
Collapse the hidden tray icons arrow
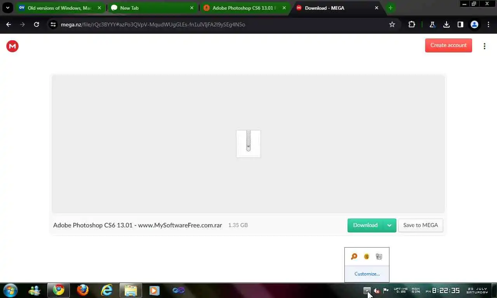point(367,291)
